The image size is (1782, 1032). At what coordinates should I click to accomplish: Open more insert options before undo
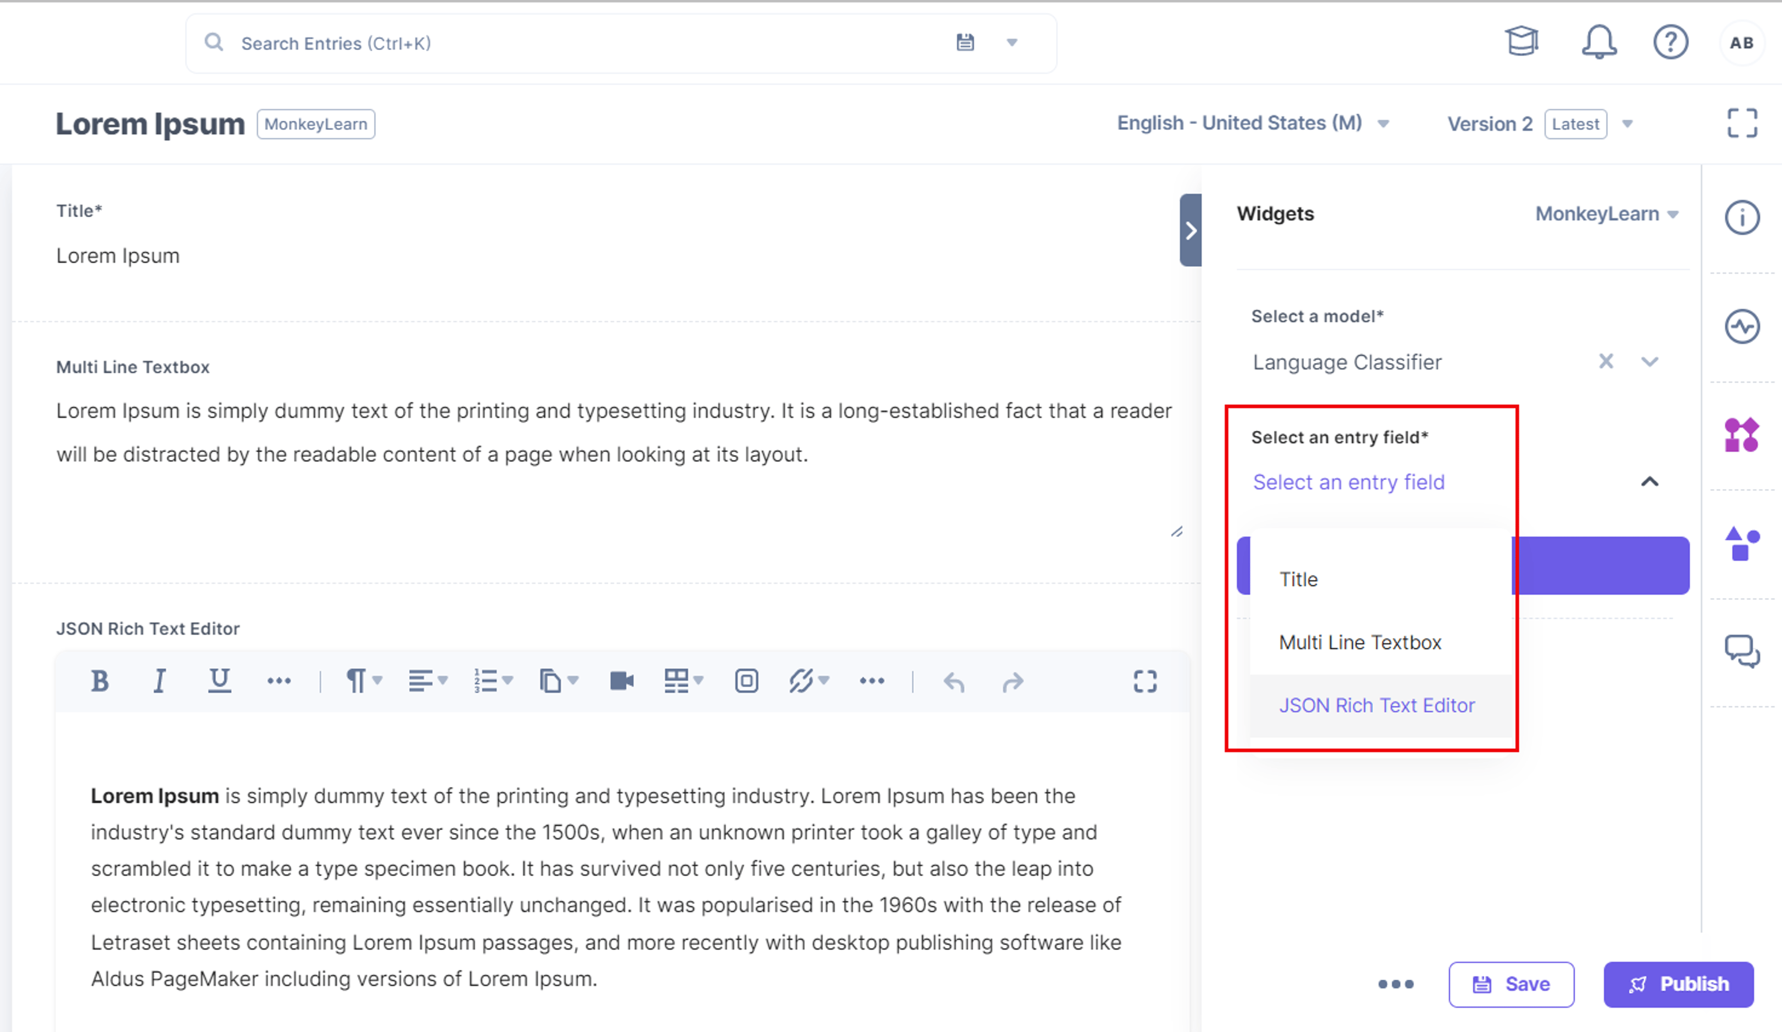(x=871, y=681)
